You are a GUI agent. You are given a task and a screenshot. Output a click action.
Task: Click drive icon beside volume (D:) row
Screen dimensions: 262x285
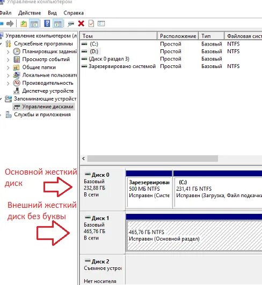(x=84, y=51)
